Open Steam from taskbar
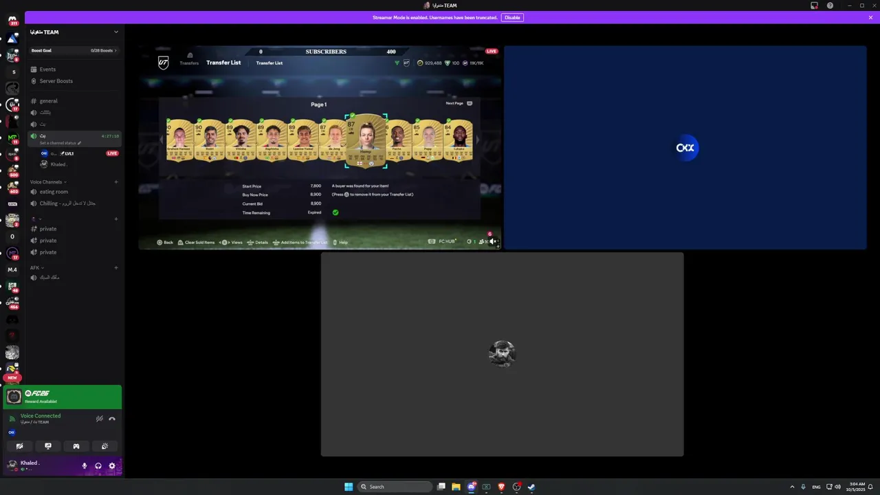The height and width of the screenshot is (495, 880). [531, 487]
